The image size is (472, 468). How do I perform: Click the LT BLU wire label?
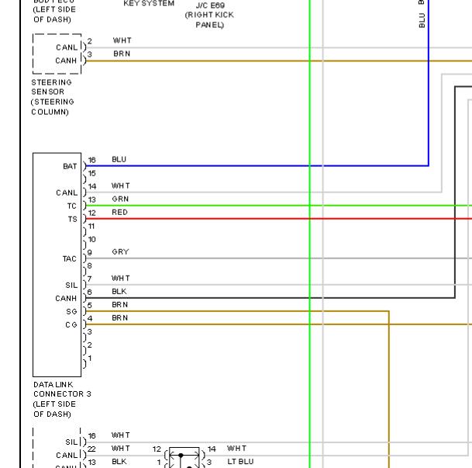[x=240, y=461]
